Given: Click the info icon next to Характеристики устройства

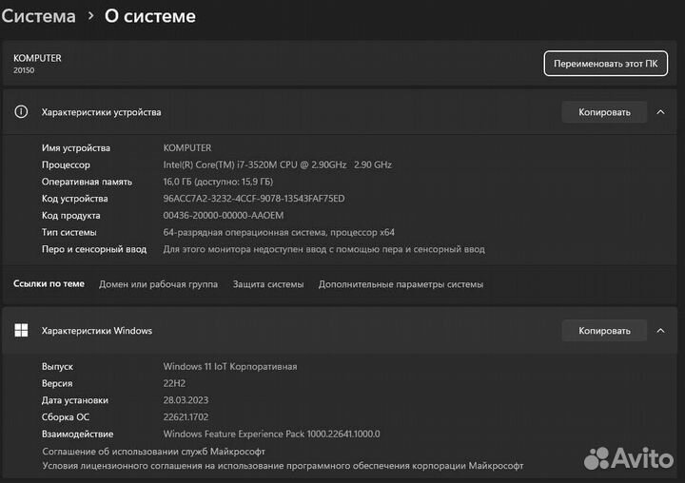Looking at the screenshot, I should tap(21, 112).
